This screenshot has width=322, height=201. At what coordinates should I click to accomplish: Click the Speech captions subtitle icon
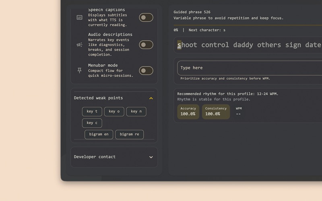79,17
